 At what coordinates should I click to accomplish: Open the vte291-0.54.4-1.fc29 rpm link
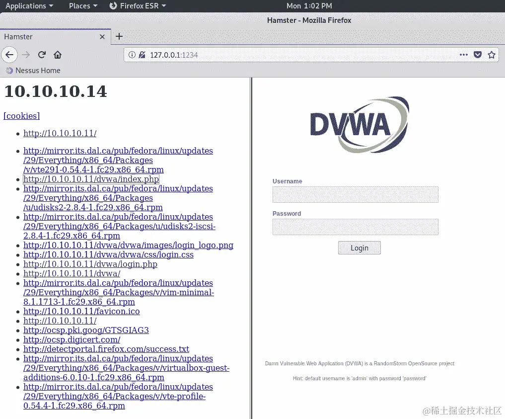[118, 160]
